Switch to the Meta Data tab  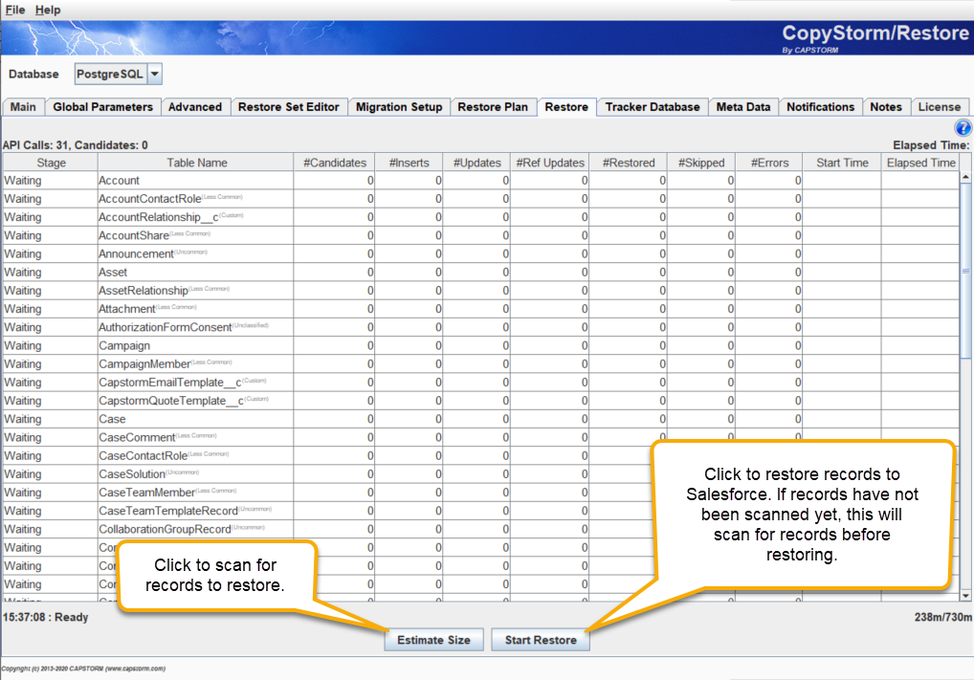pyautogui.click(x=742, y=107)
